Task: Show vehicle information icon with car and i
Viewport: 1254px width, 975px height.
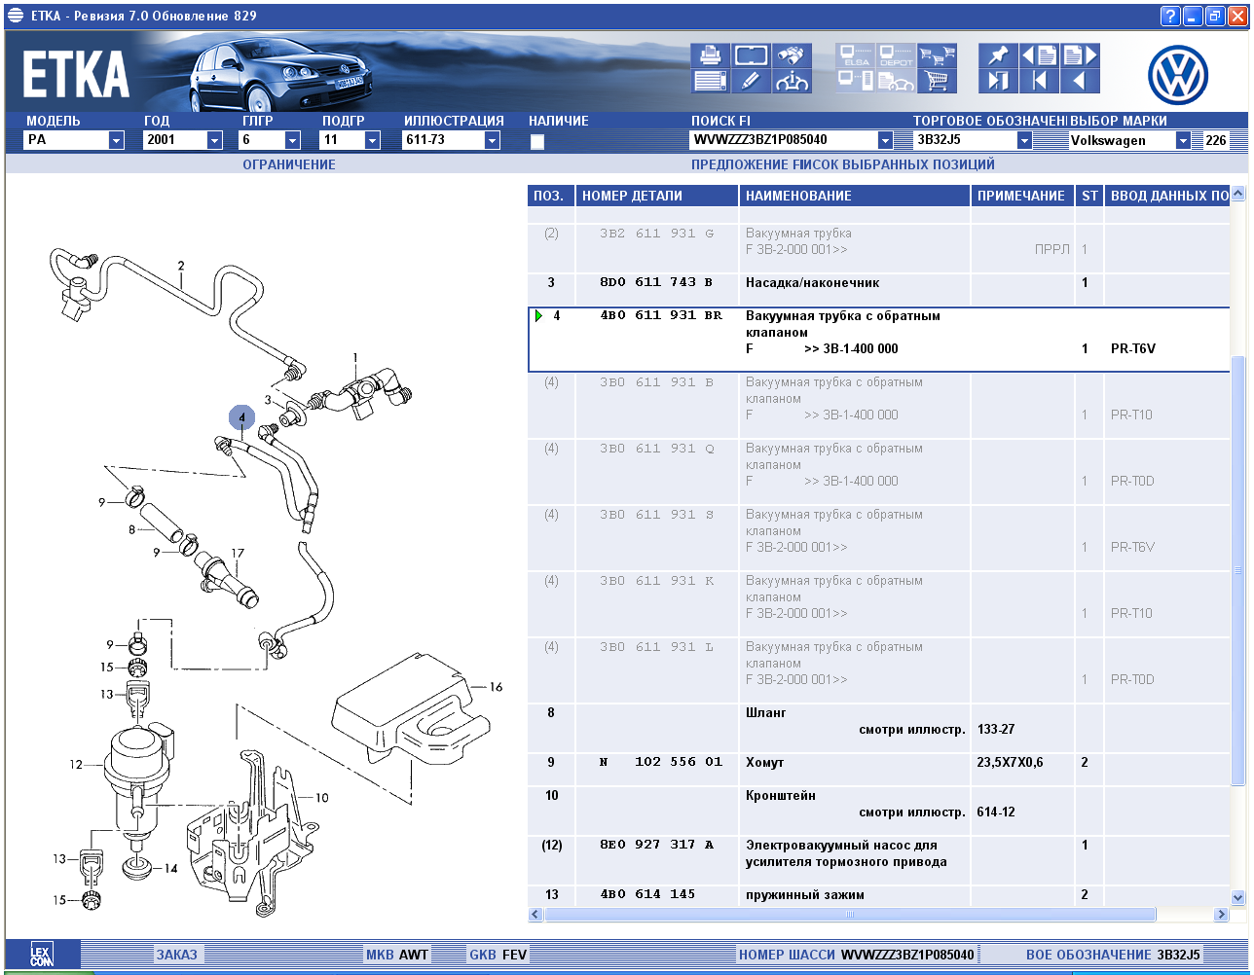Action: tap(793, 81)
